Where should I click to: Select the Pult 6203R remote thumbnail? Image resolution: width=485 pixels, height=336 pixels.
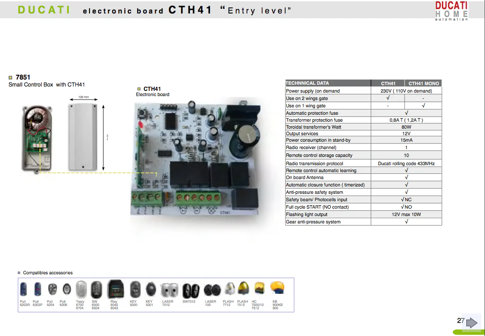click(23, 289)
